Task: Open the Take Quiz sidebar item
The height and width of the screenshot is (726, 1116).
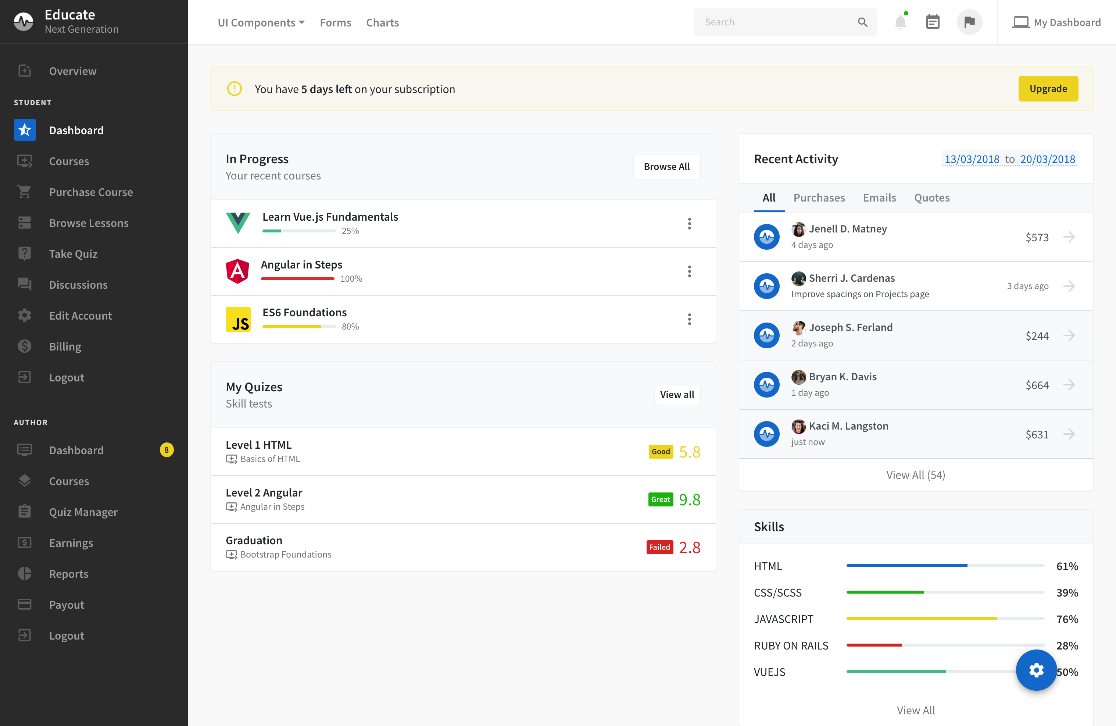Action: [73, 254]
